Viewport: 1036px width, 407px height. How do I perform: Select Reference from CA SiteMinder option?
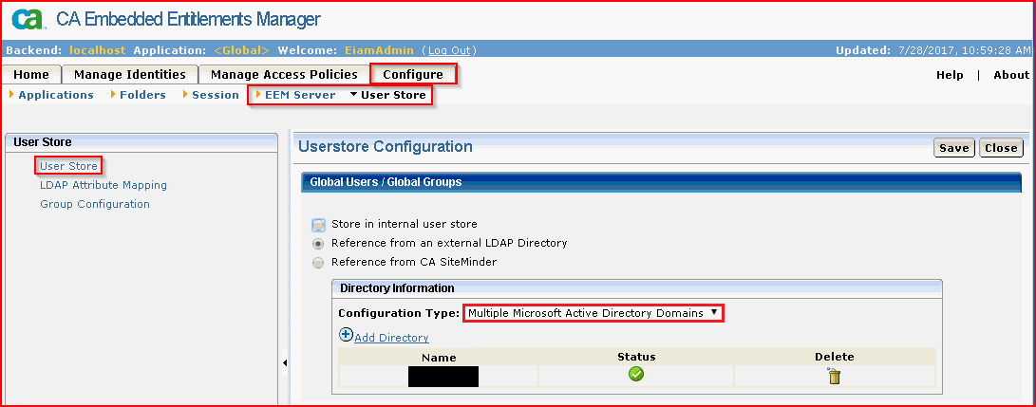pyautogui.click(x=318, y=263)
